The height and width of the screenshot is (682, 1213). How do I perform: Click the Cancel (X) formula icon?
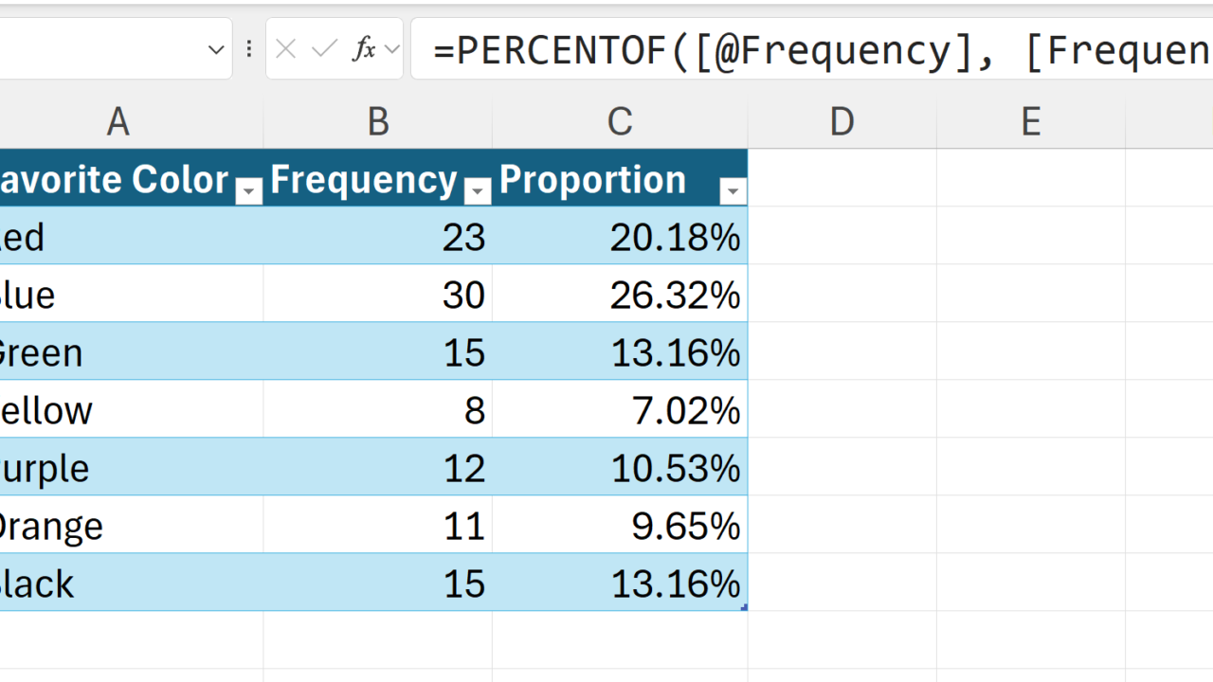tap(285, 49)
